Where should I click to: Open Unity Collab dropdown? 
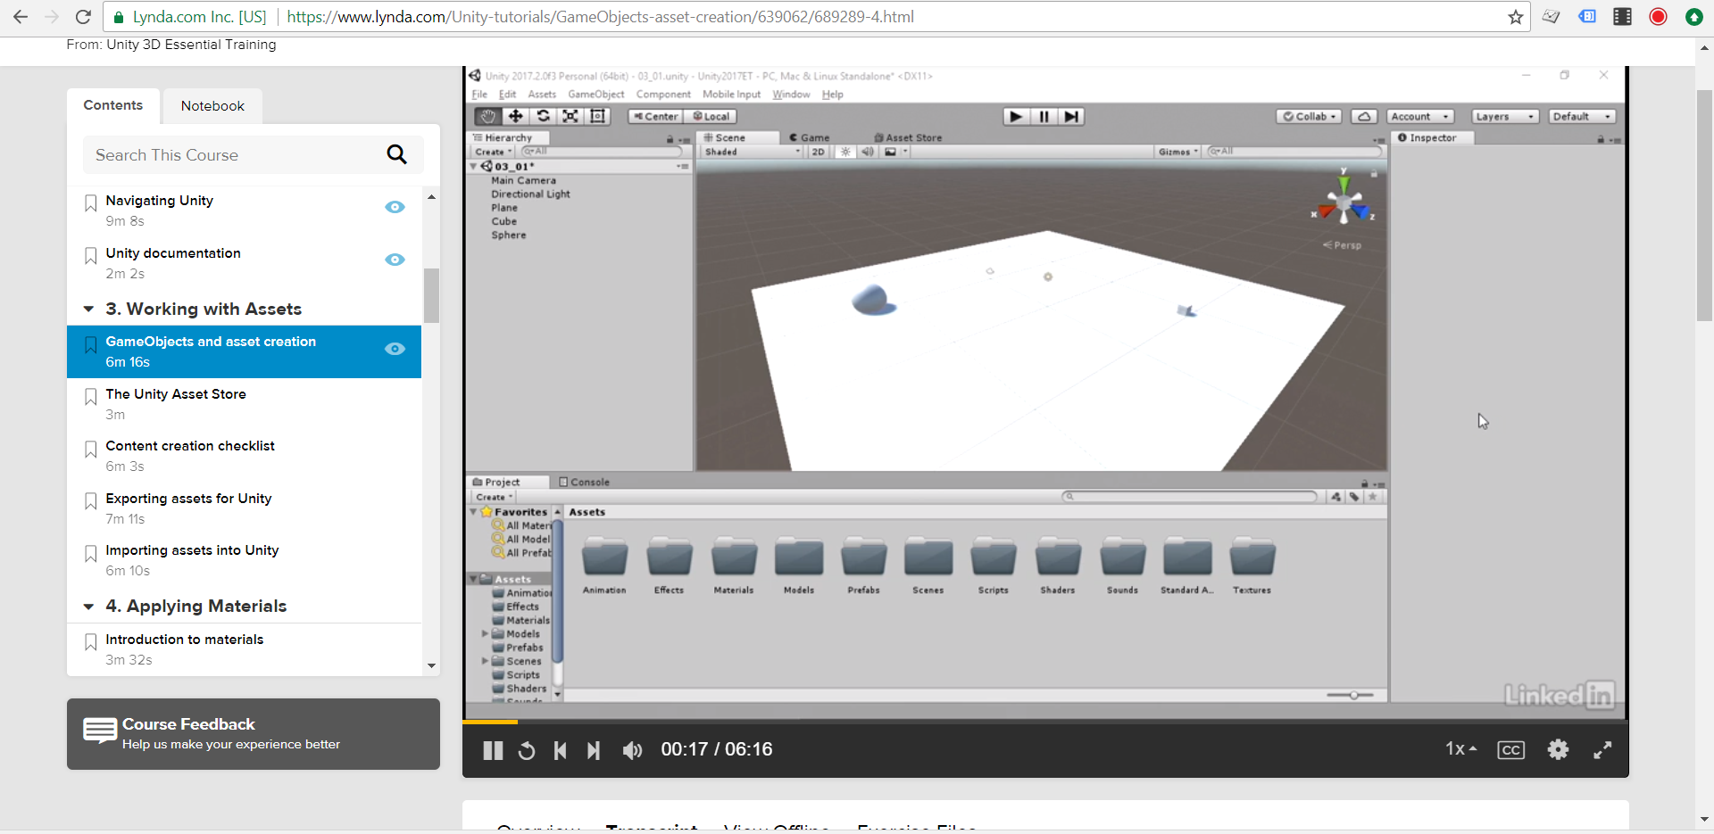[1310, 116]
